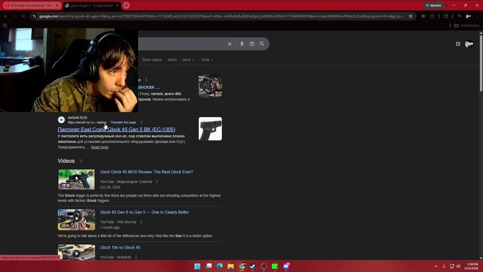Open OBS Studio from the taskbar
The image size is (483, 272).
pos(264,266)
